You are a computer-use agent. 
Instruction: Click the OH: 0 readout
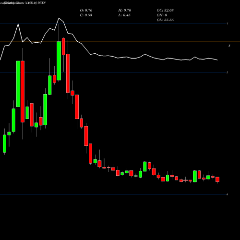point(162,15)
